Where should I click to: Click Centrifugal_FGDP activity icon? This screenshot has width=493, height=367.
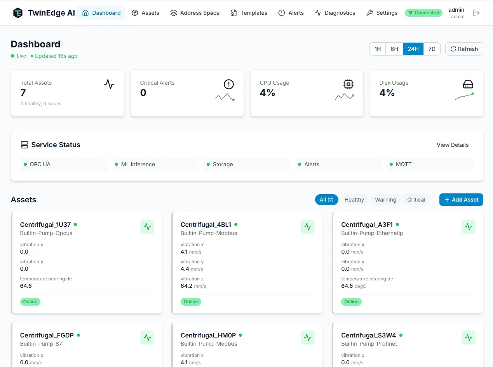pos(147,337)
